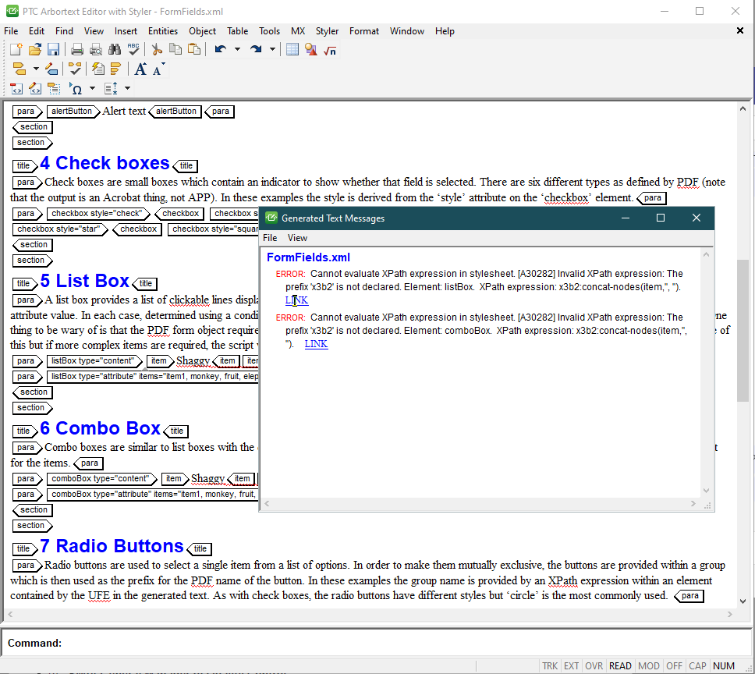755x674 pixels.
Task: Open the Entities menu
Action: [x=163, y=31]
